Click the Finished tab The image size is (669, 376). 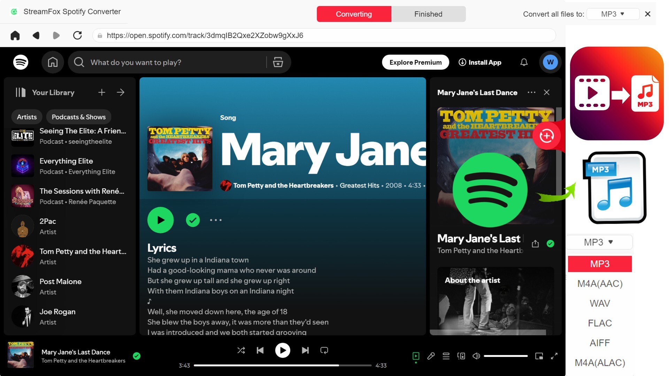(x=427, y=13)
